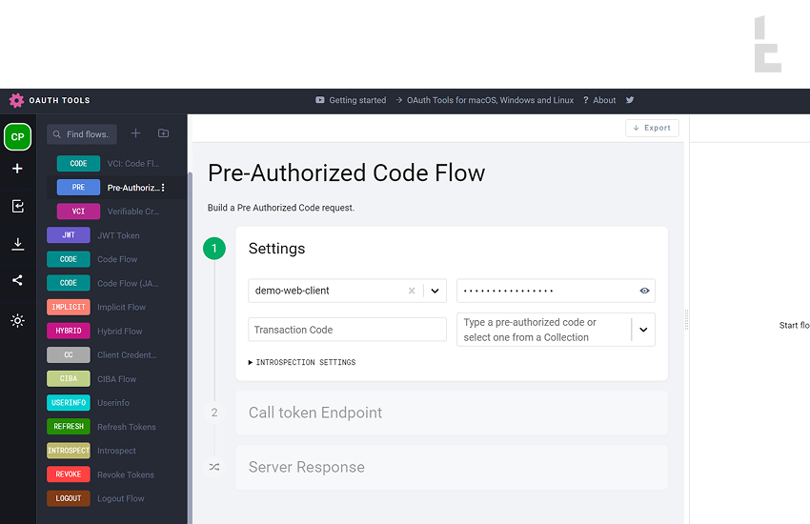Toggle the light/dark theme sun icon
The height and width of the screenshot is (524, 810).
17,321
